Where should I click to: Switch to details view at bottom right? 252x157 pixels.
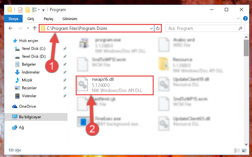237,150
